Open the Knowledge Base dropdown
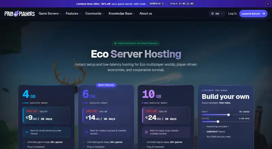This screenshot has height=149, width=272. click(x=122, y=14)
